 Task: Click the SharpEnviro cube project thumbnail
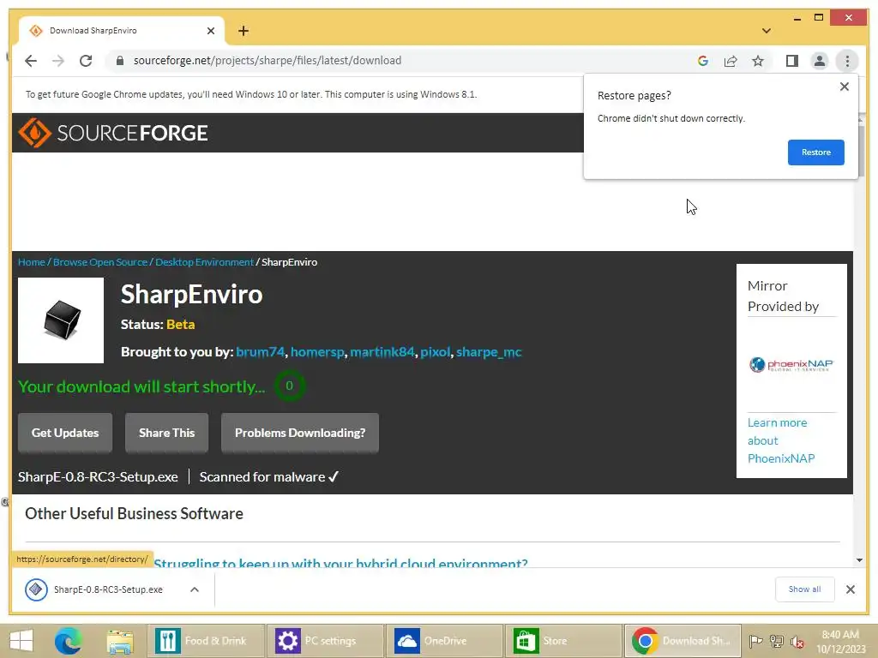click(x=61, y=320)
